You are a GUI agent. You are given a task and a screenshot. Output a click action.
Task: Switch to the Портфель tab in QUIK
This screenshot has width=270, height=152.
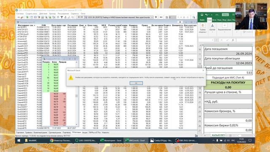67,133
